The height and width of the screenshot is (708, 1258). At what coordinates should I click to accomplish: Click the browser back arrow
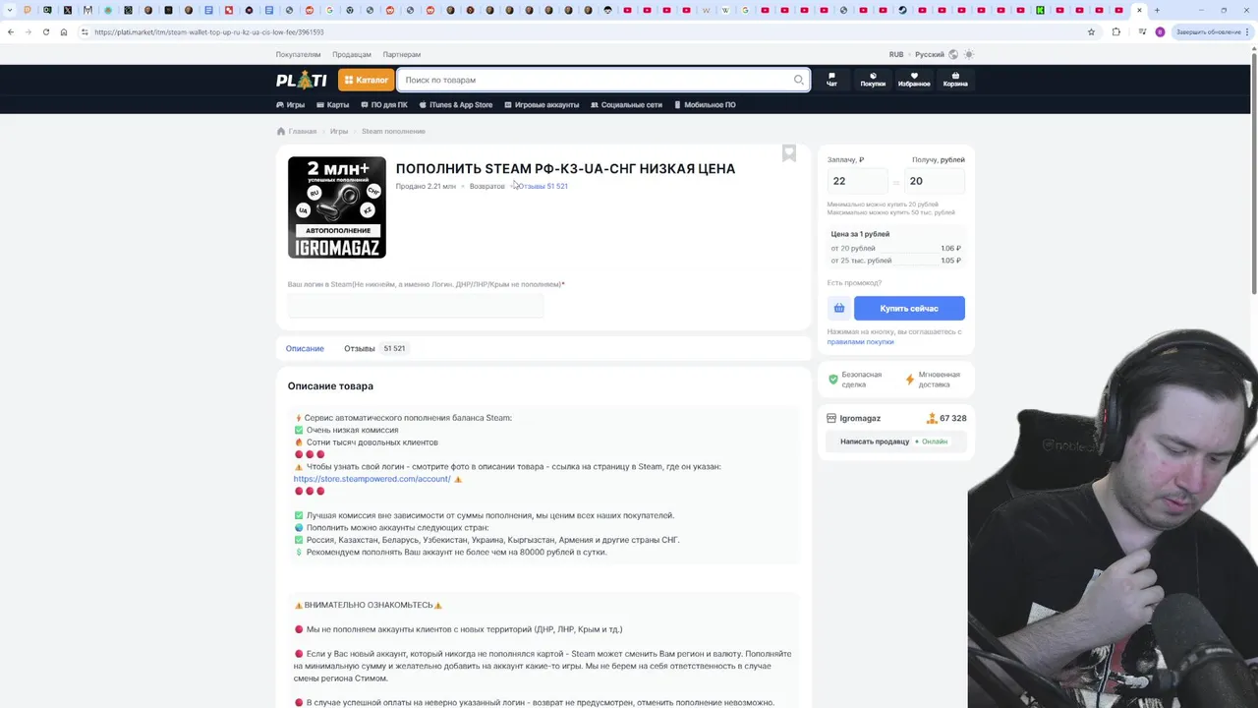11,31
